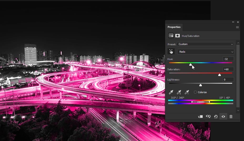Image resolution: width=244 pixels, height=141 pixels.
Task: Click the Hue label text
Action: (x=170, y=59)
